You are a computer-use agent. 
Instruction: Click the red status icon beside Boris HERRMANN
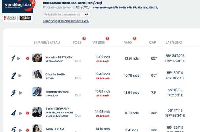[28, 113]
